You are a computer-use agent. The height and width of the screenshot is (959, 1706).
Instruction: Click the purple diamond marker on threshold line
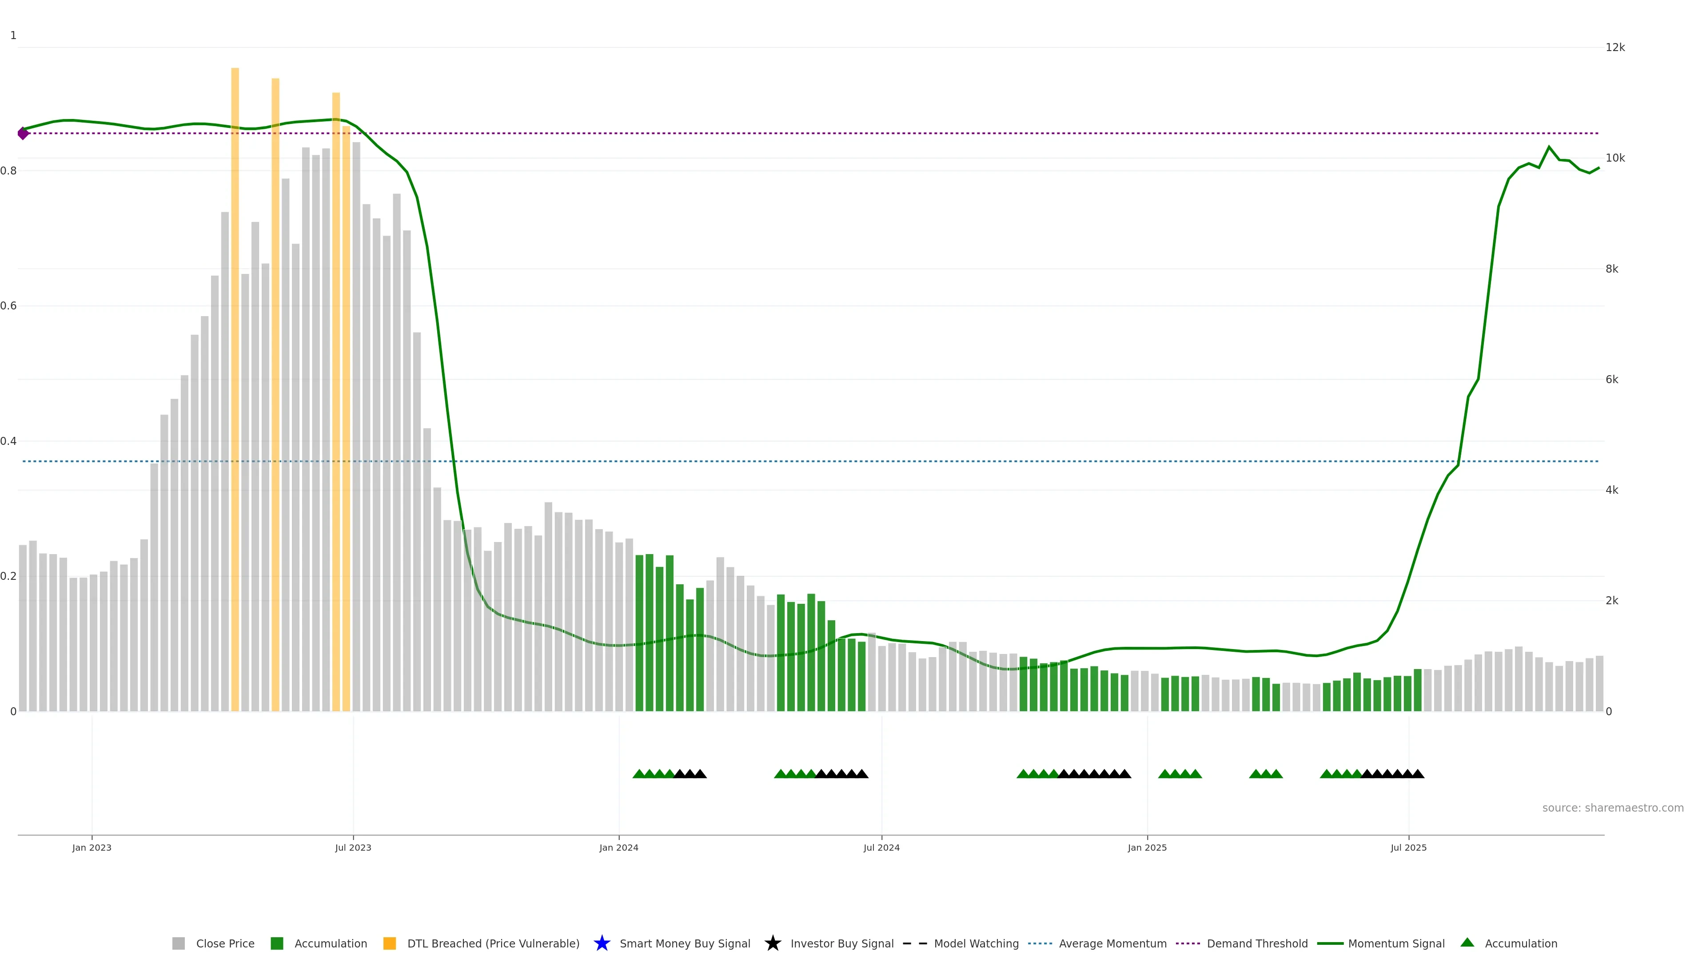(23, 133)
